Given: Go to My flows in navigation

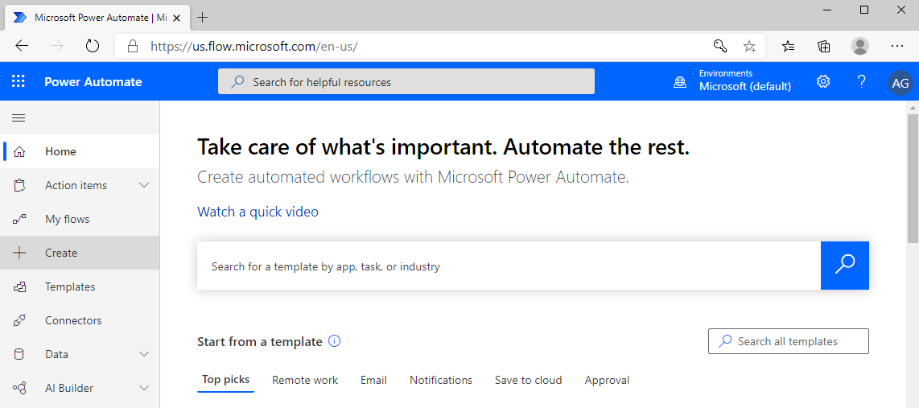Looking at the screenshot, I should coord(68,219).
